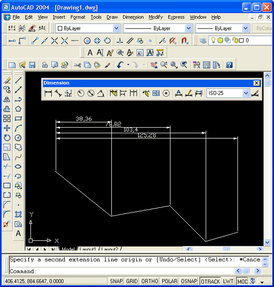Toggle SNAP mode in status bar
This screenshot has height=287, width=274.
pyautogui.click(x=116, y=281)
